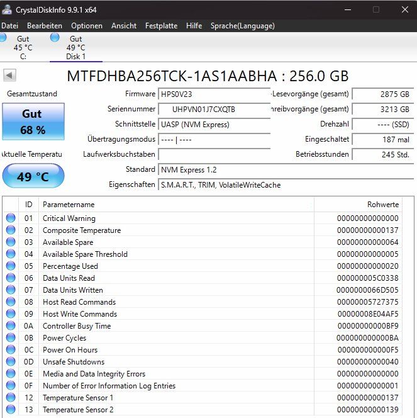Viewport: 417px width, 418px height.
Task: Select the Disk 1 drive tab
Action: pos(76,47)
